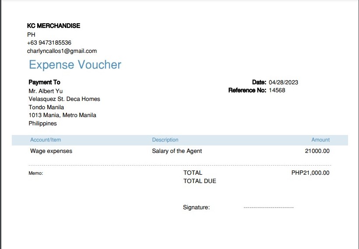Screen dimensions: 359x249
Task: Click the date value 04/28/2023
Action: (x=283, y=82)
